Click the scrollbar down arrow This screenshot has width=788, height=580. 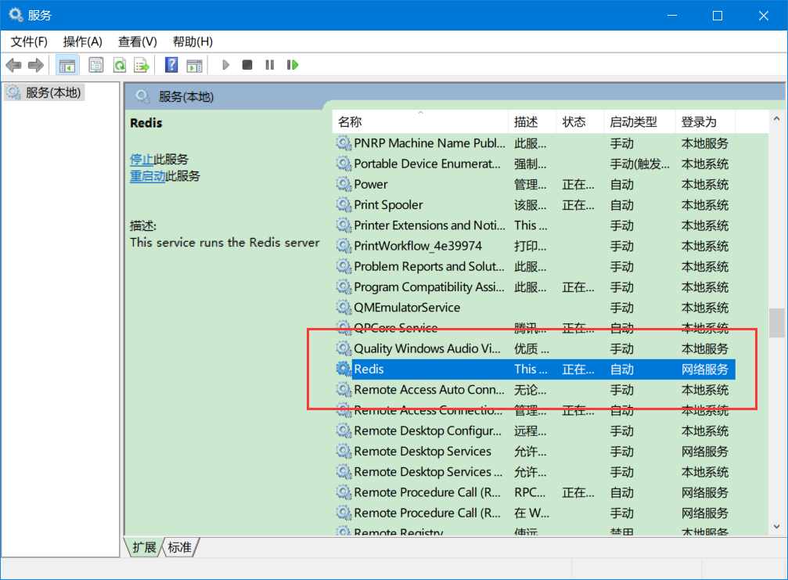pyautogui.click(x=776, y=527)
